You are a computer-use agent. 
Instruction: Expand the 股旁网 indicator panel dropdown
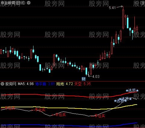tap(2, 84)
